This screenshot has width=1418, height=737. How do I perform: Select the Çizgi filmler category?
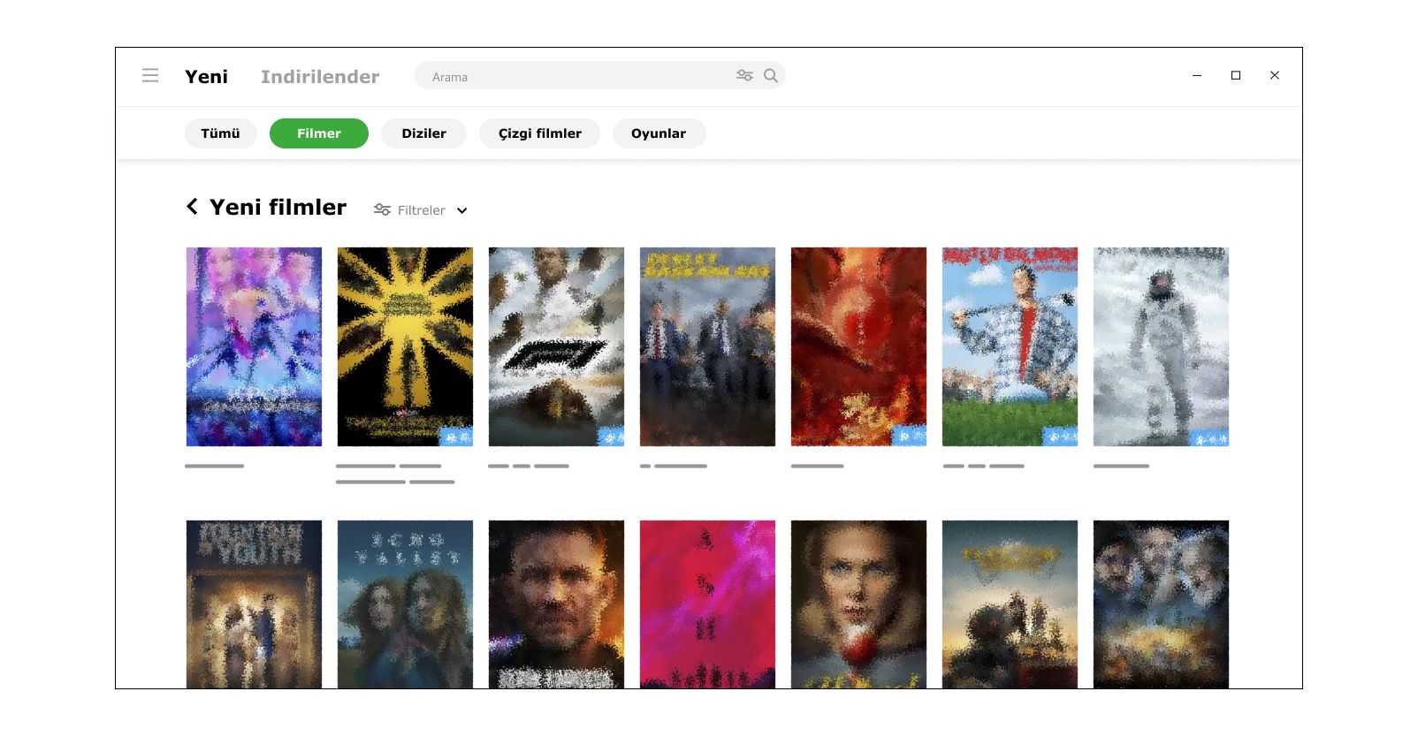(539, 133)
